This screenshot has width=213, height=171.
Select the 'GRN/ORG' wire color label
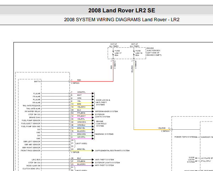click(82, 122)
